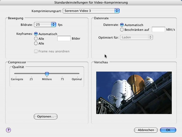Click the Qualität slider handle
This screenshot has width=182, height=137.
pos(47,74)
